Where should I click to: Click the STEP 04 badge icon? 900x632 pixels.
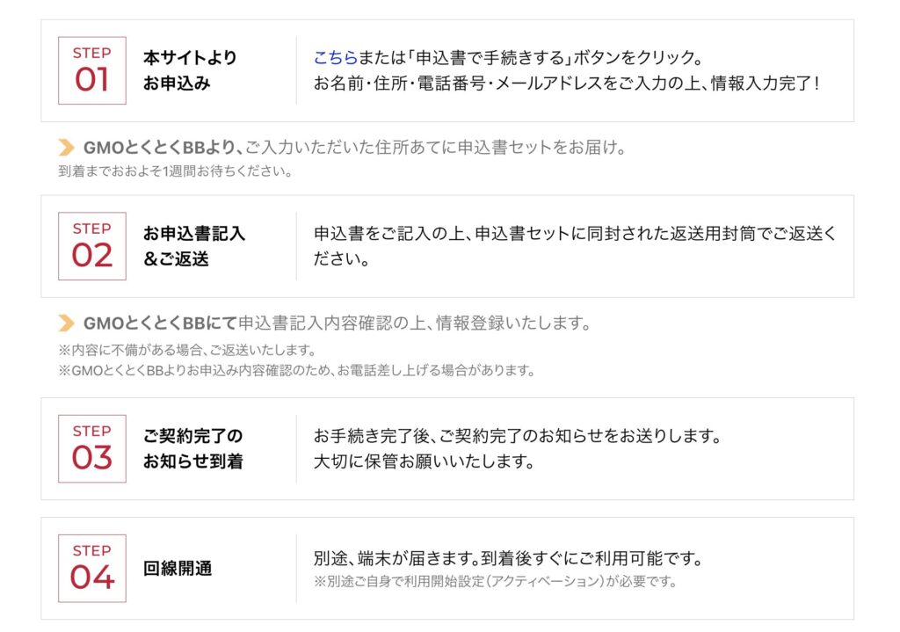pos(92,568)
